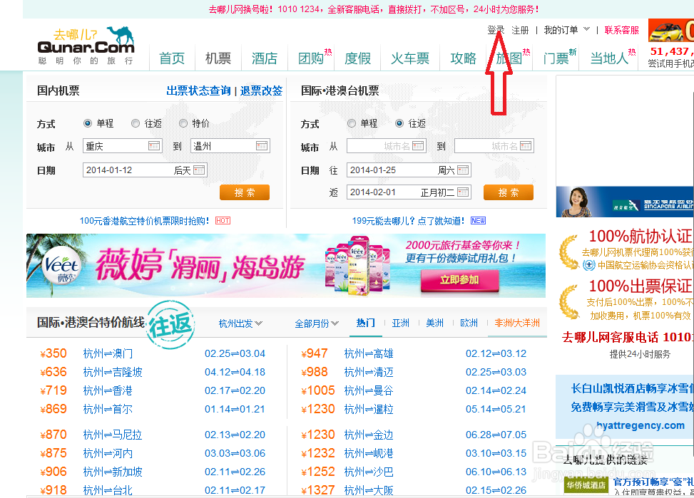This screenshot has width=694, height=498.
Task: Open picker icon in 温州 destination field
Action: pyautogui.click(x=262, y=146)
